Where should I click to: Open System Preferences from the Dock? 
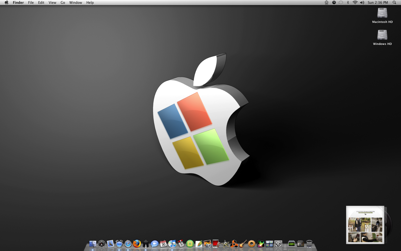click(278, 244)
